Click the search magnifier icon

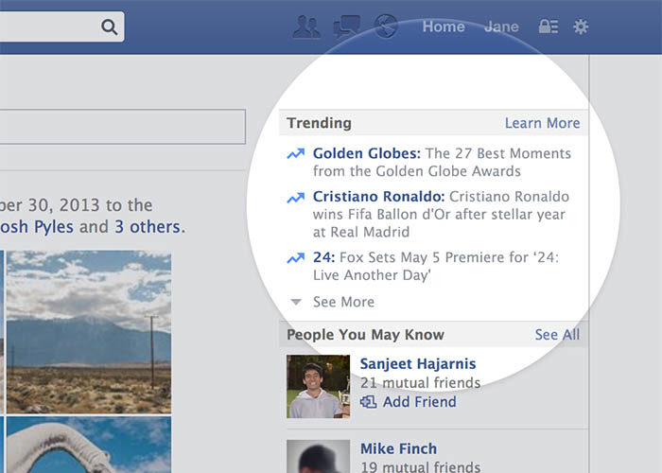(110, 26)
